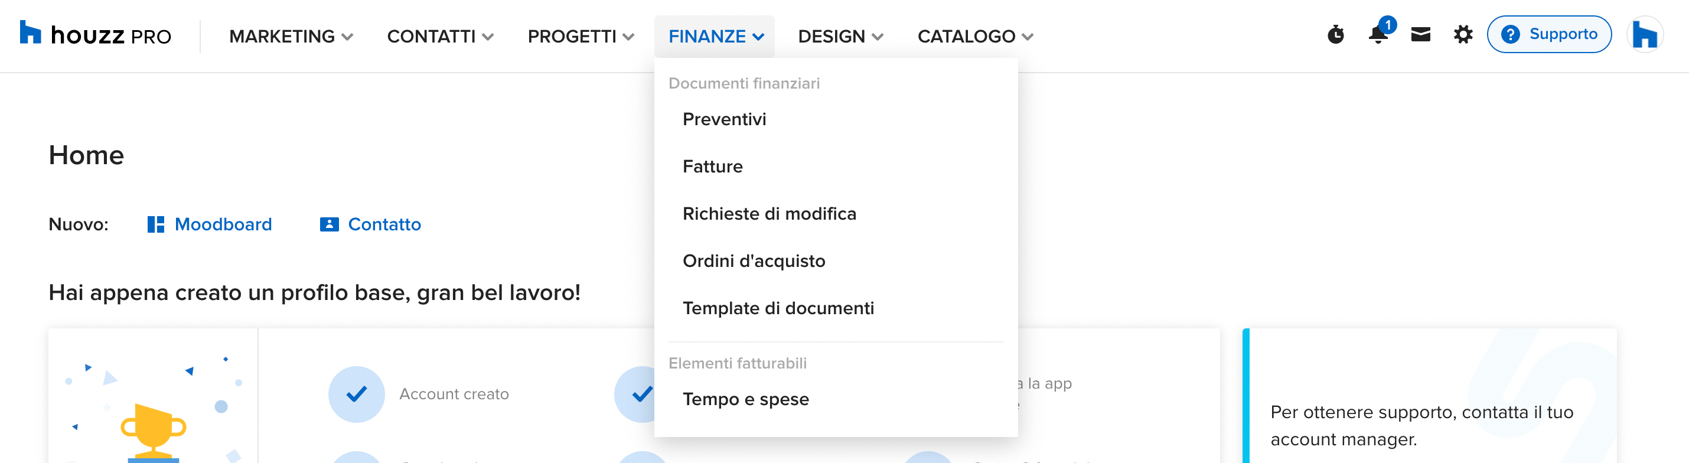The width and height of the screenshot is (1689, 463).
Task: Open the messages envelope icon
Action: 1420,34
